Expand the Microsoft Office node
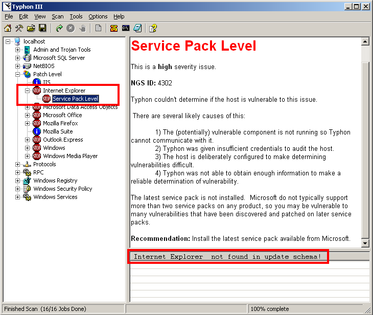This screenshot has height=315, width=373. click(x=28, y=115)
